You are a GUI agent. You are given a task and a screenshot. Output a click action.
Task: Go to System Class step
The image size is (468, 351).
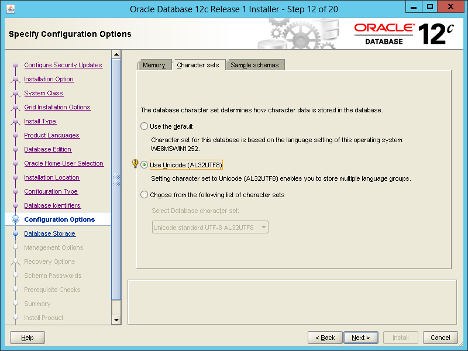(43, 93)
